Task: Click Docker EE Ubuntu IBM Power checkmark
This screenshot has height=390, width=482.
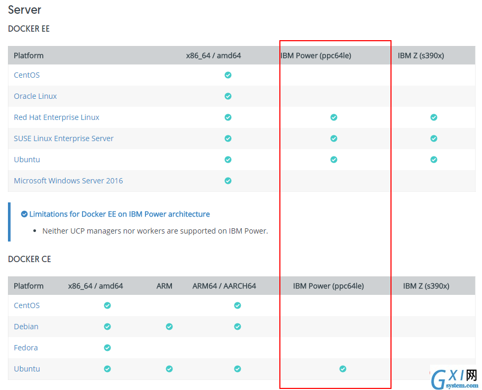Action: coord(333,160)
